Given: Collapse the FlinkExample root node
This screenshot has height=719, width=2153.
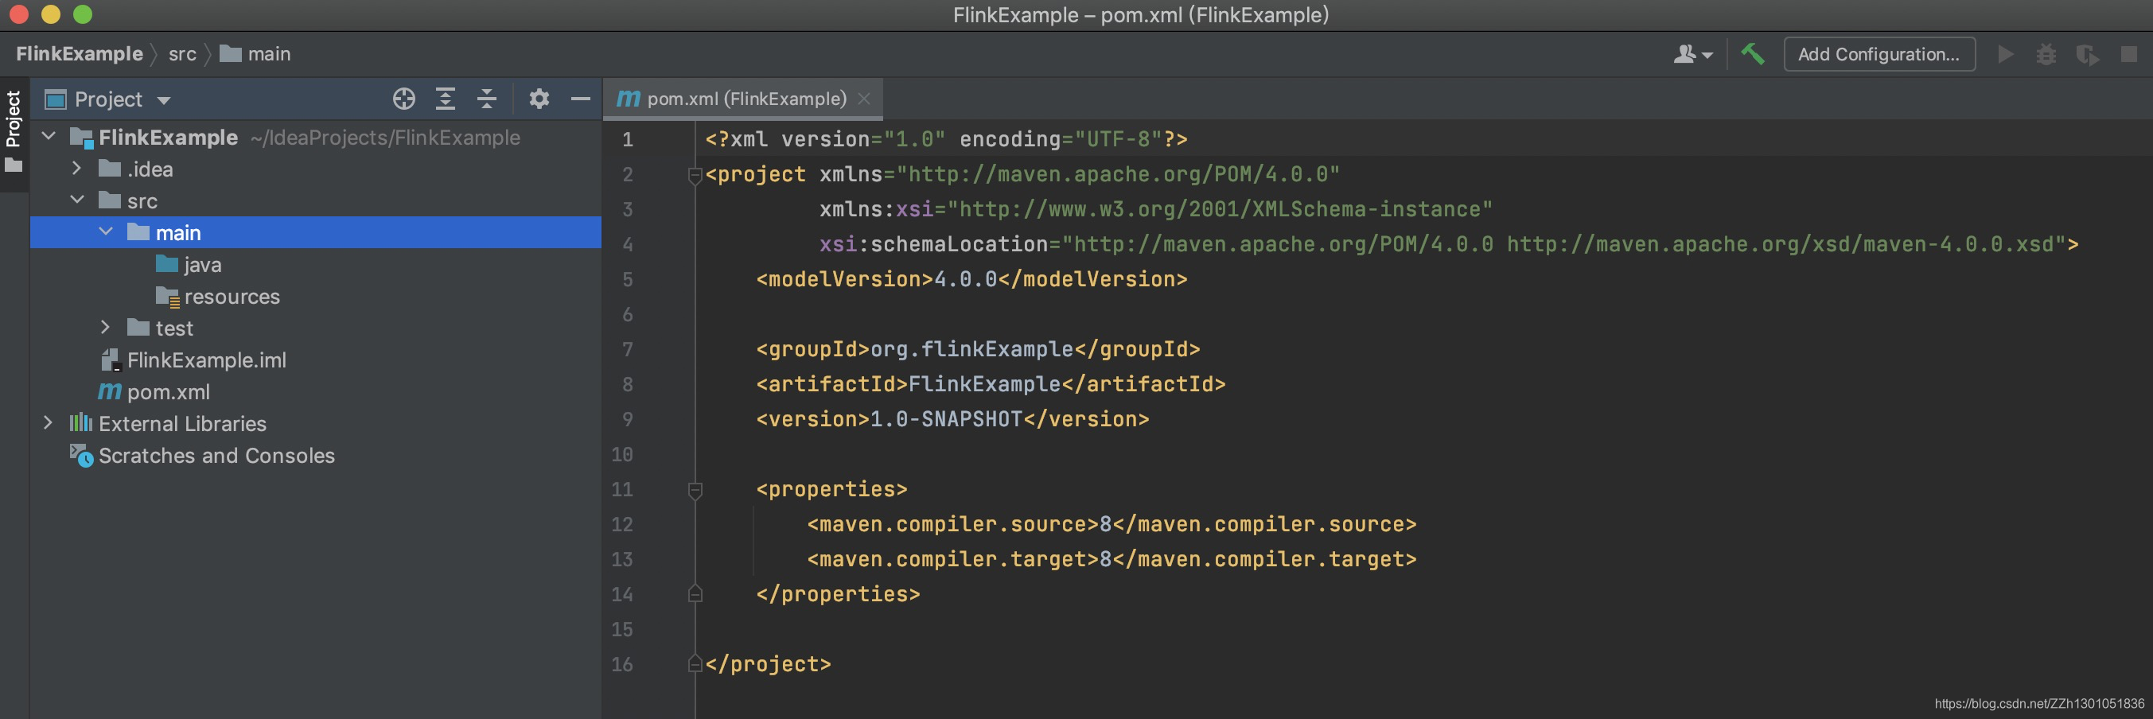Looking at the screenshot, I should [x=49, y=136].
